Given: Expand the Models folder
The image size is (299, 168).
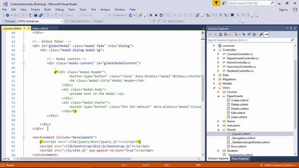Looking at the screenshot, I should [x=214, y=84].
